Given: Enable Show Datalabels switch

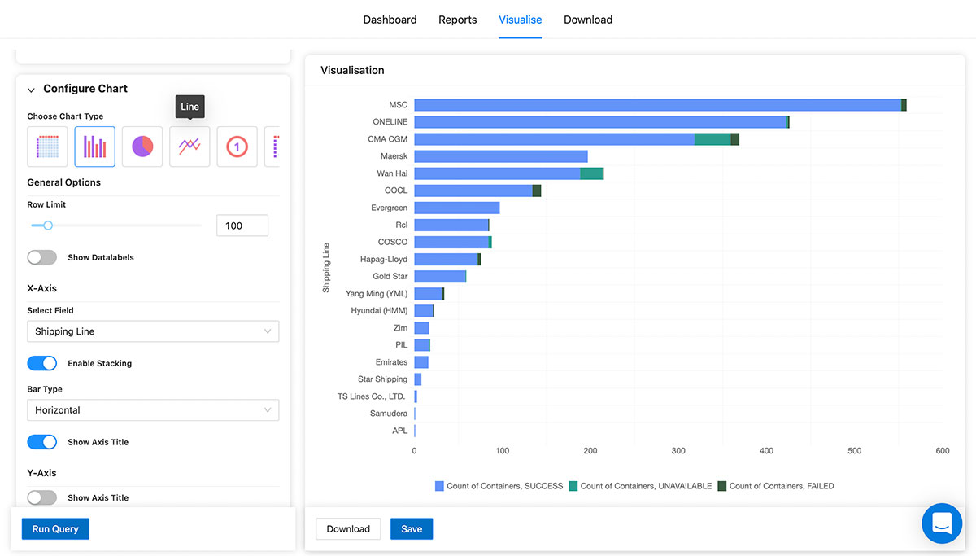Looking at the screenshot, I should coord(42,257).
